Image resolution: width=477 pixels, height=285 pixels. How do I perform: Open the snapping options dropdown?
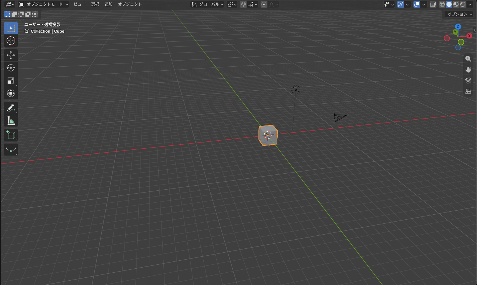(253, 4)
